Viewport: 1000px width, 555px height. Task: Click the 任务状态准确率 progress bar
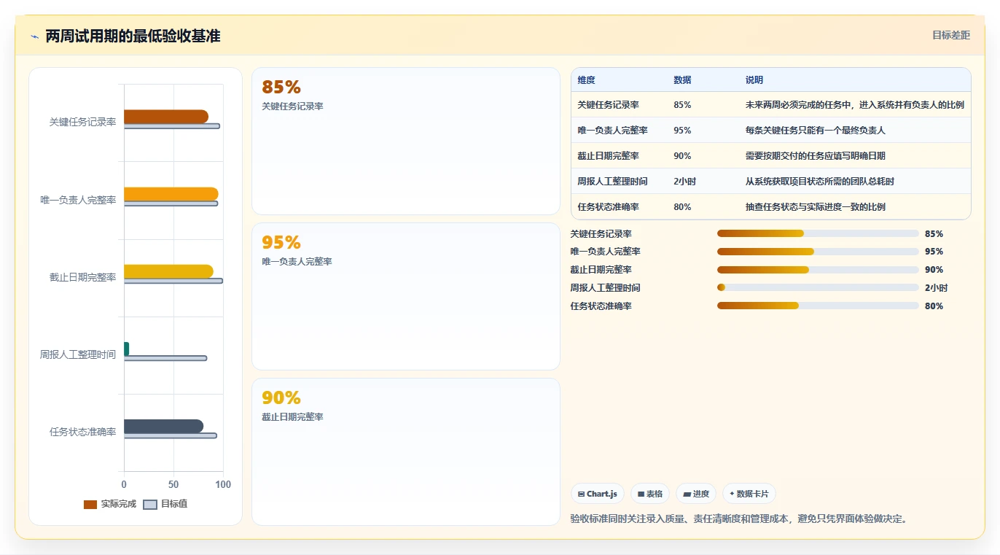818,306
